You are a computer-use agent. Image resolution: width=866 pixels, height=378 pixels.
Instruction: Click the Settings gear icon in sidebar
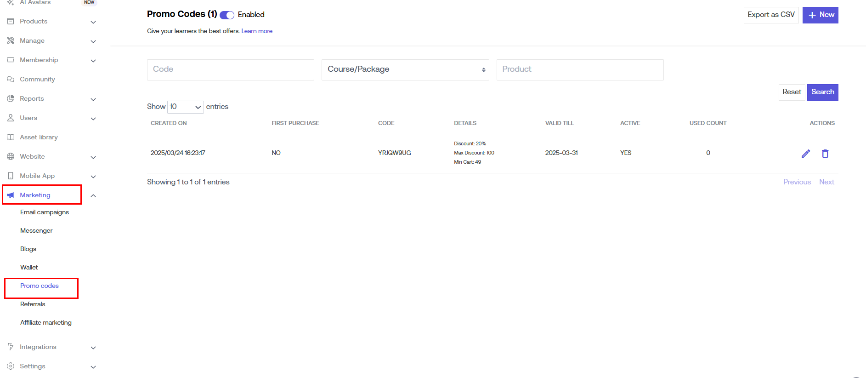point(11,366)
